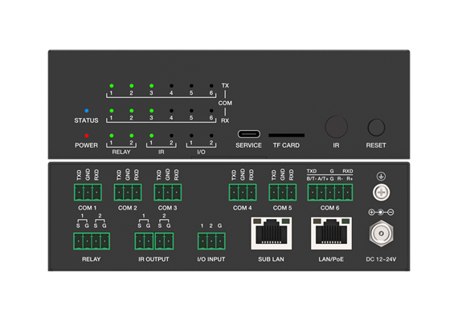The image size is (458, 321).
Task: Click the DC 12~24V power jack
Action: coord(381,234)
